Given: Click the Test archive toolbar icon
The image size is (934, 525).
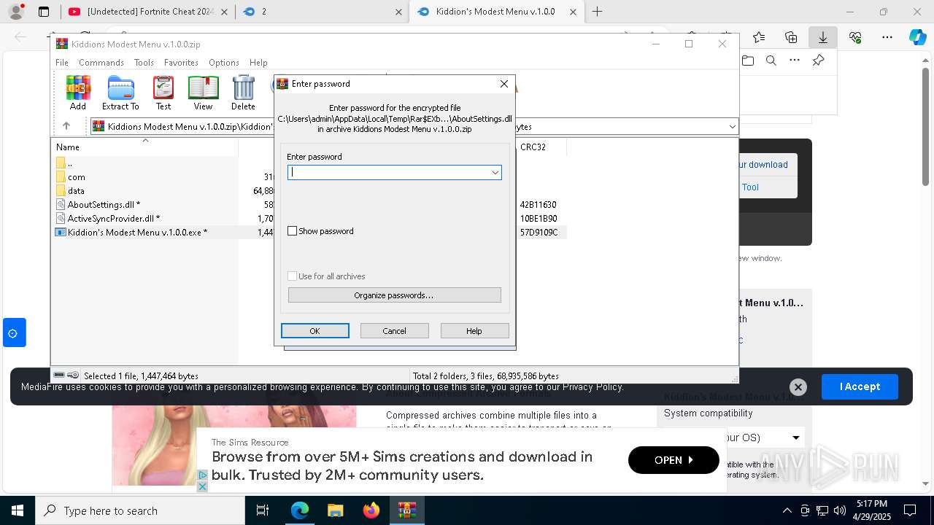Looking at the screenshot, I should click(163, 93).
